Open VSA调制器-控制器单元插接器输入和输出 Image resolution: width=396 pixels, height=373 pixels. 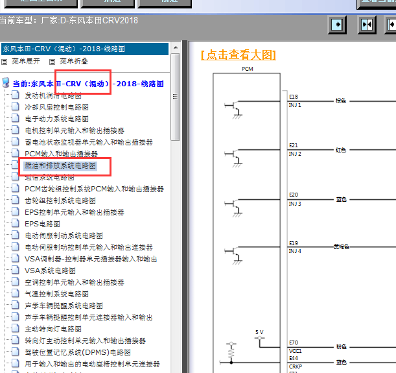coord(91,259)
